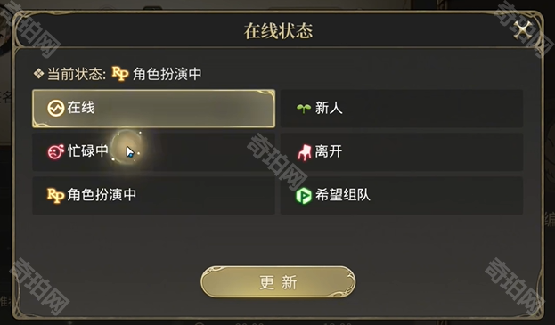Image resolution: width=555 pixels, height=325 pixels.
Task: Select the 忙碌中 status option
Action: (x=153, y=152)
